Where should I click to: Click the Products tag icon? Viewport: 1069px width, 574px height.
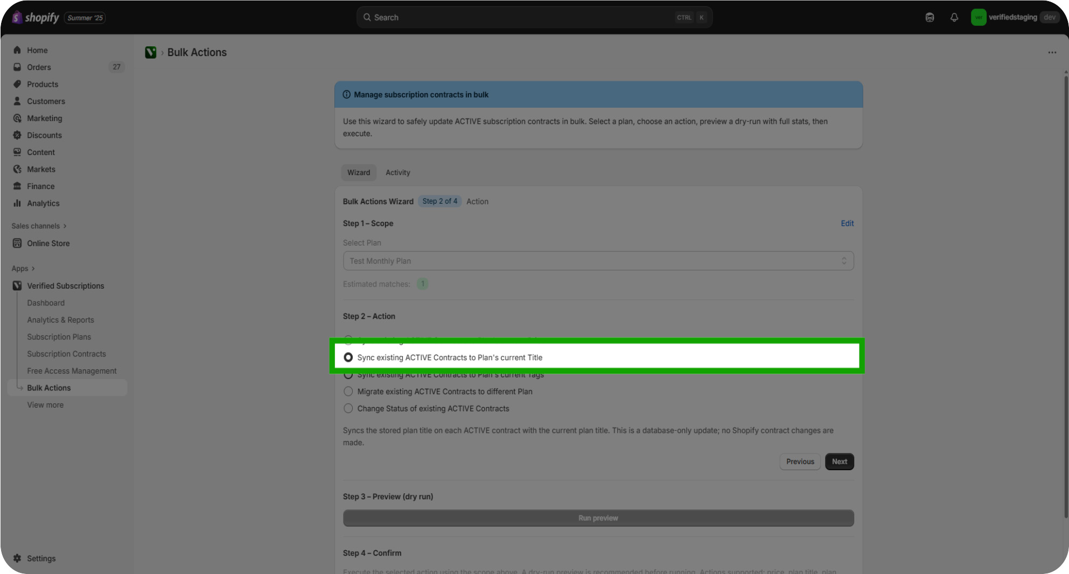(x=17, y=84)
